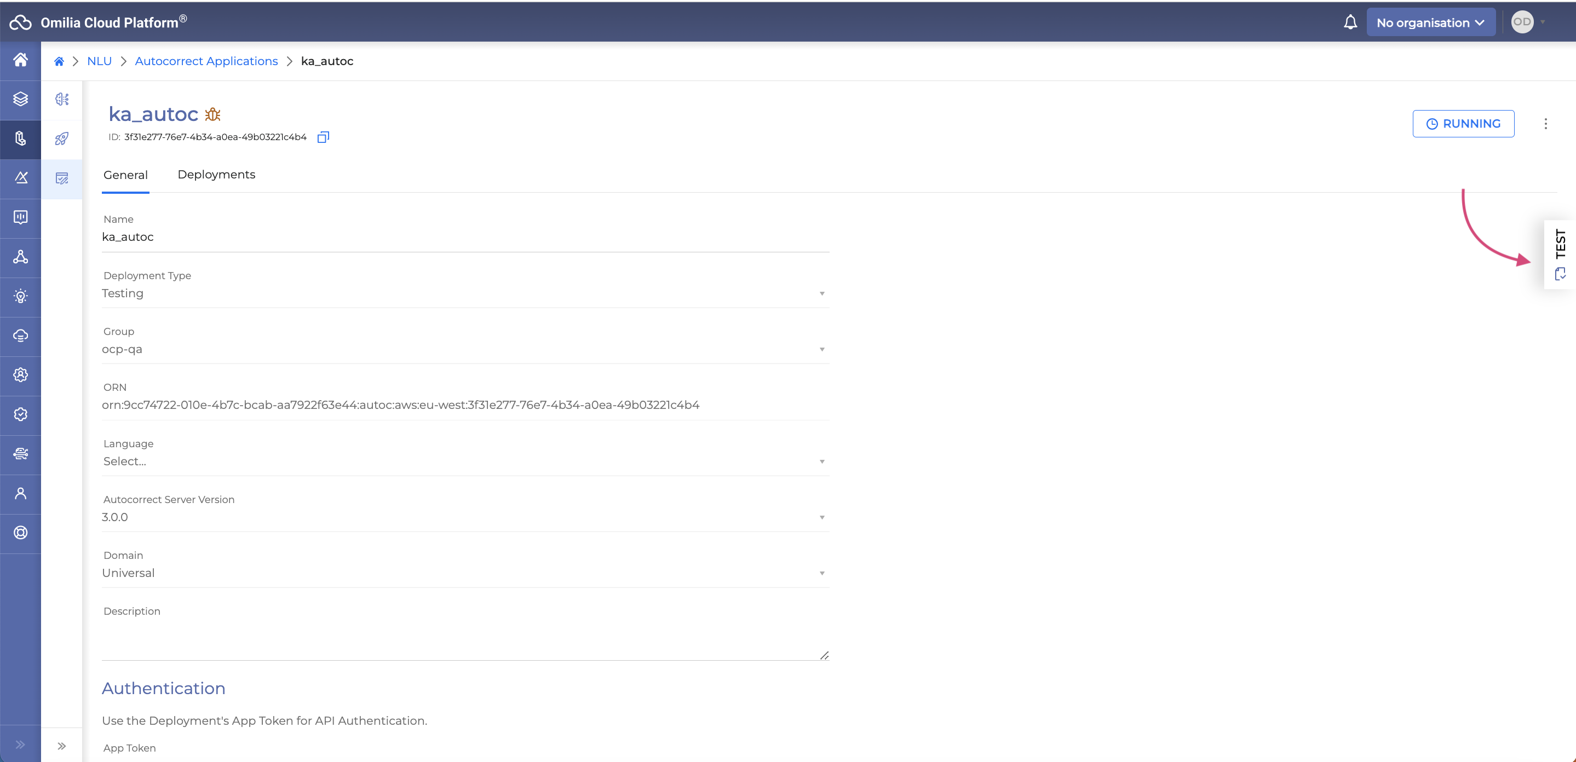1576x762 pixels.
Task: Open the Language Select dropdown
Action: [465, 461]
